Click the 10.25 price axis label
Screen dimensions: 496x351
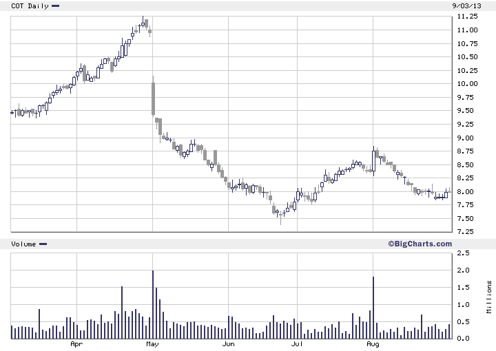[467, 70]
